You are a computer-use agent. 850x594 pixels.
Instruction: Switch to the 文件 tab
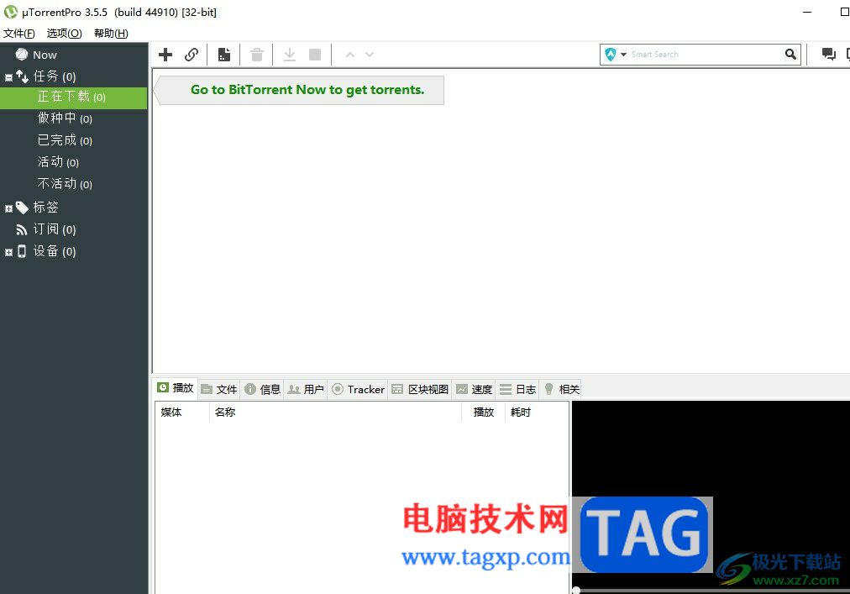pyautogui.click(x=219, y=389)
